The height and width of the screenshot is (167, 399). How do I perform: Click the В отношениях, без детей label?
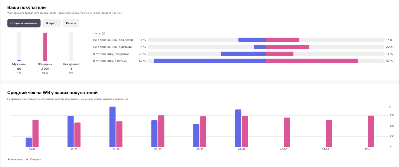[111, 54]
